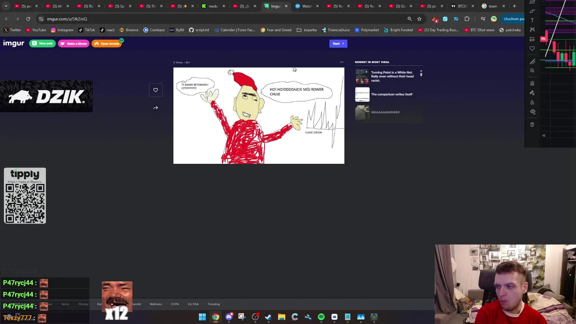Click the Open Arcade button
Viewport: 576px width, 324px height.
point(107,44)
